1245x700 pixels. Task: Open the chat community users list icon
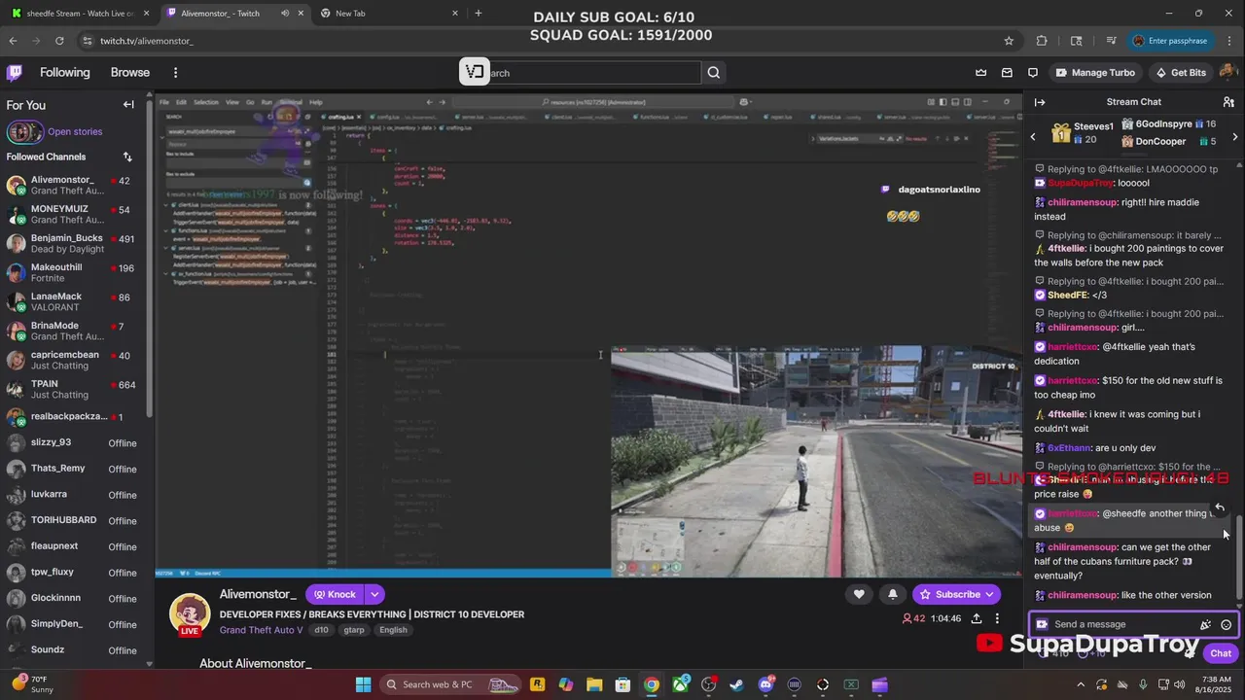tap(1228, 102)
